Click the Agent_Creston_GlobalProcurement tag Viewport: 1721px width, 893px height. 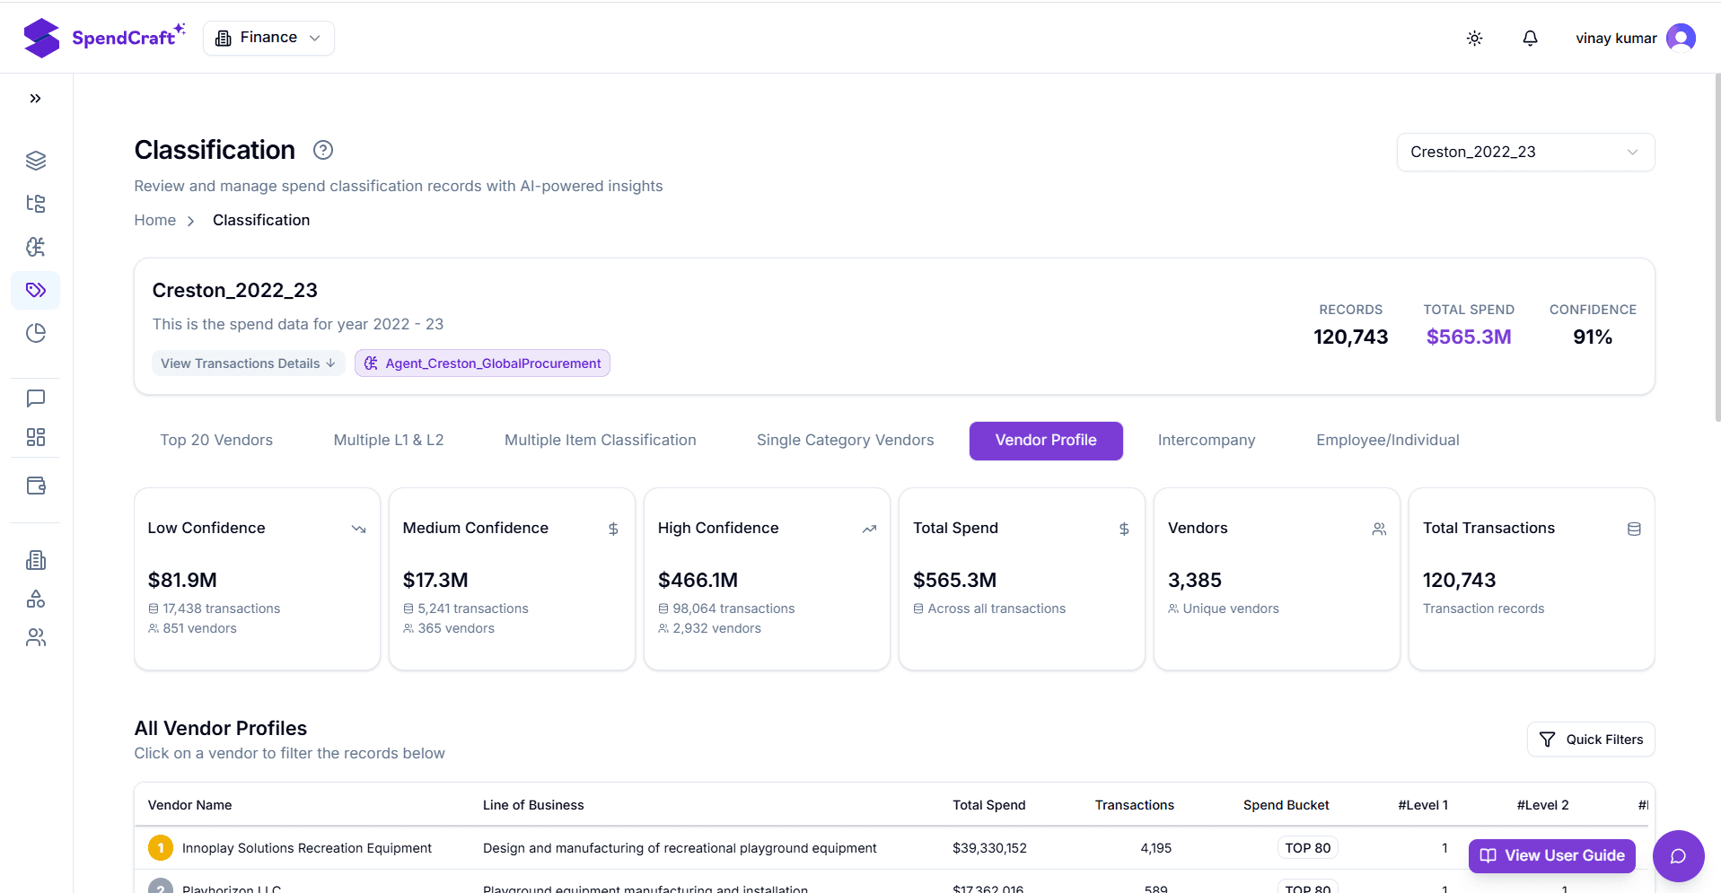coord(482,363)
